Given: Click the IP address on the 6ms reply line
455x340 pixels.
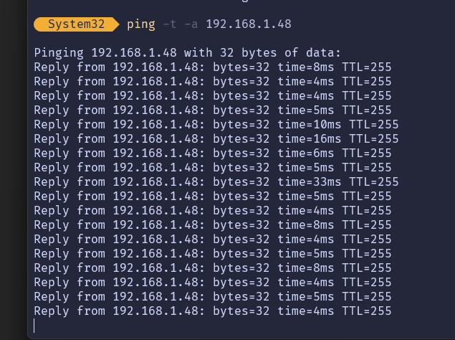Looking at the screenshot, I should [x=158, y=154].
